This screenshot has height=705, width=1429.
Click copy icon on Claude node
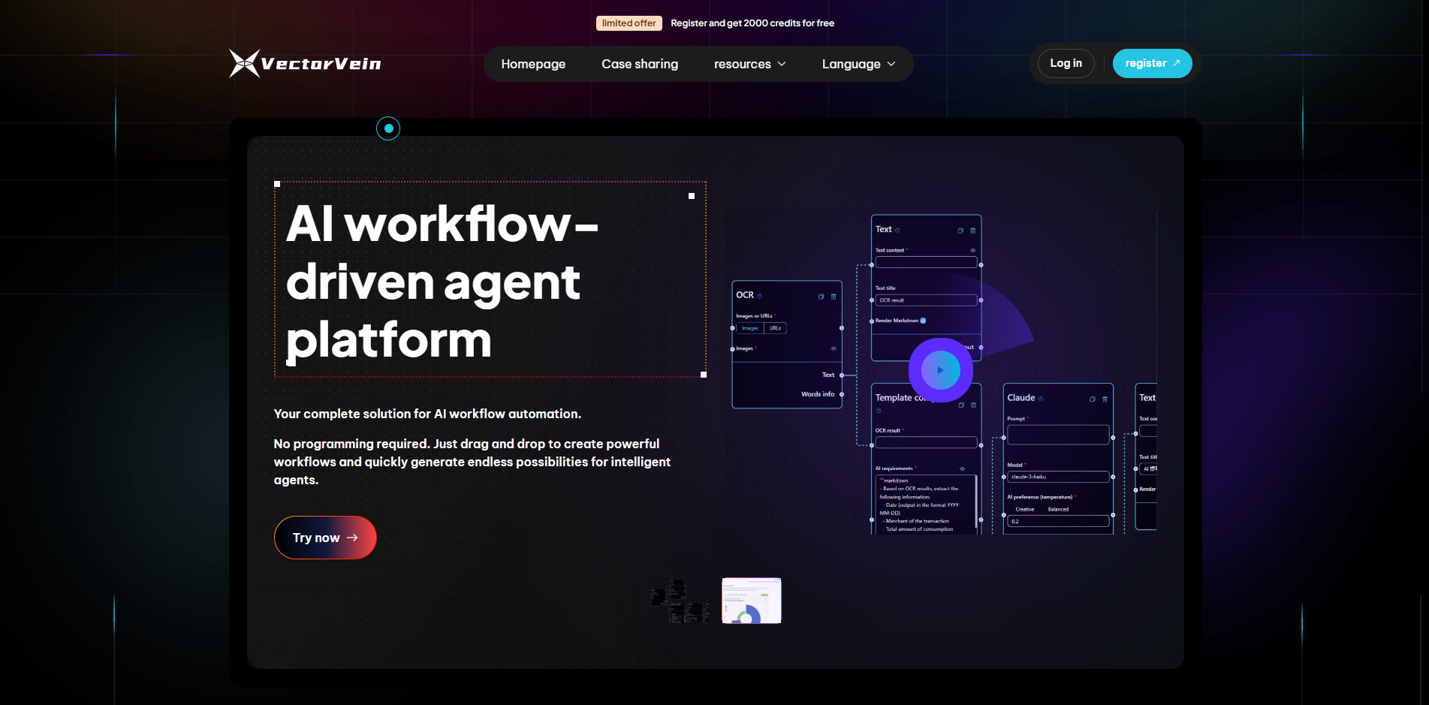(x=1093, y=399)
